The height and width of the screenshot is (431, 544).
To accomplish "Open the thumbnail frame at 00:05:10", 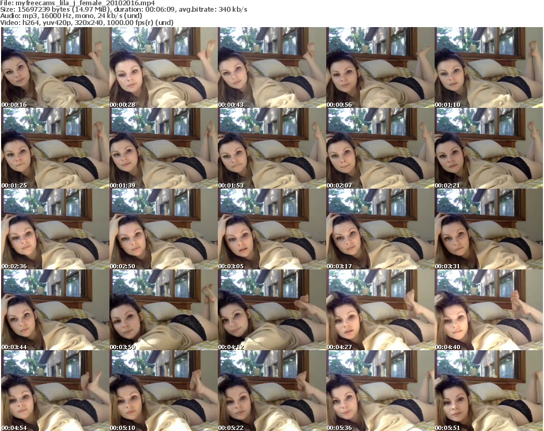I will tap(164, 391).
